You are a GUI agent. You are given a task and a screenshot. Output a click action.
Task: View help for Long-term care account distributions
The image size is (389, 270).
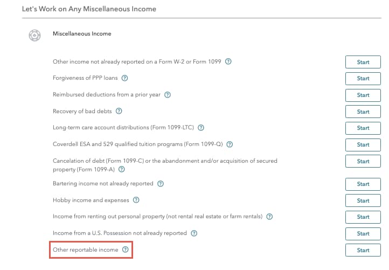(x=201, y=128)
